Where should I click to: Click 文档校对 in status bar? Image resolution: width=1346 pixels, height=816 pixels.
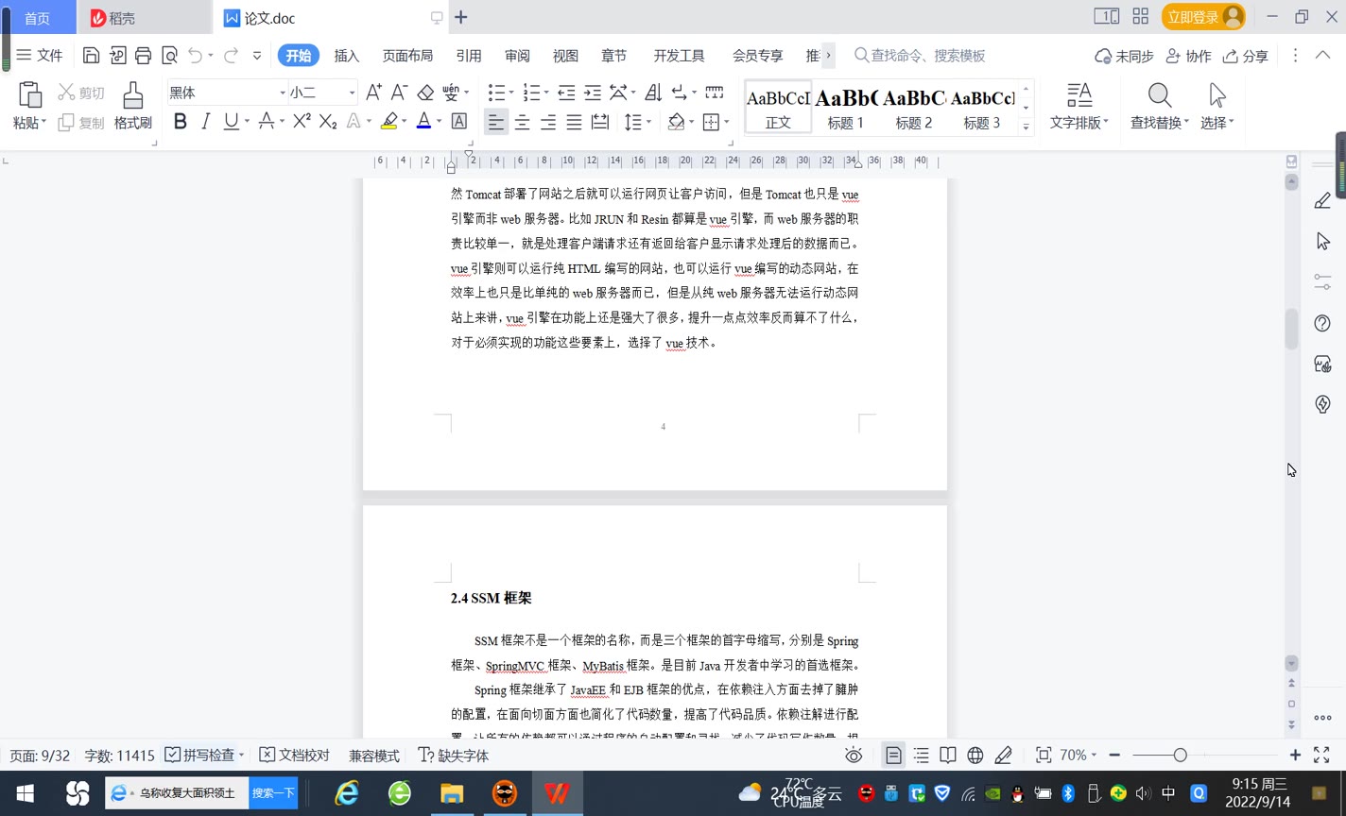pos(295,755)
